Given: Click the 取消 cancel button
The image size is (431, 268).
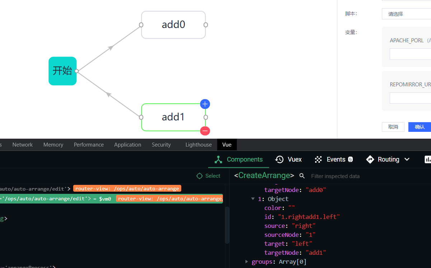Looking at the screenshot, I should tap(393, 127).
